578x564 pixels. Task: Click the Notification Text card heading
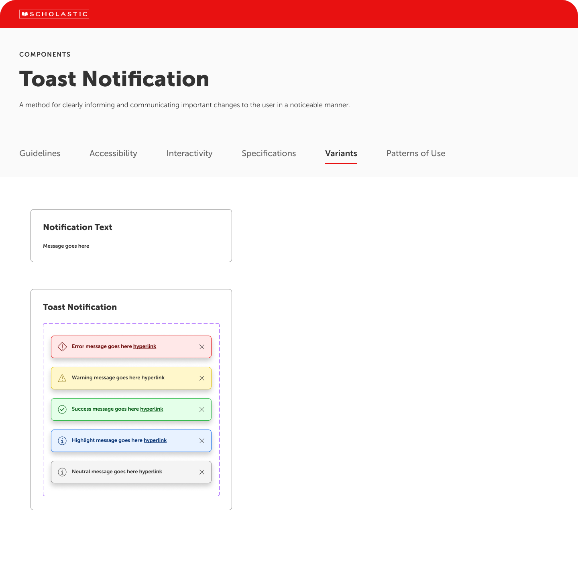click(77, 227)
